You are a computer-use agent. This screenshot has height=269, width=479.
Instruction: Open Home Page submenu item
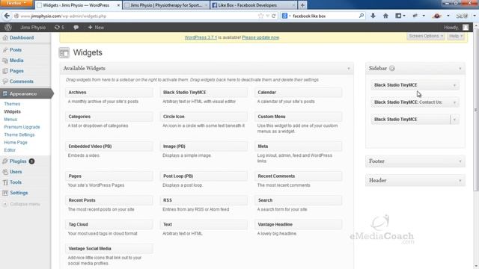coord(16,143)
